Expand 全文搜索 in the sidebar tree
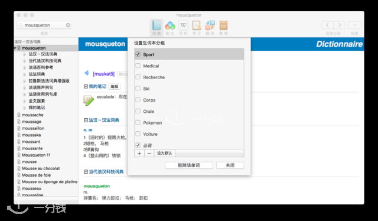Viewport: 378px width, 221px height. pos(25,101)
